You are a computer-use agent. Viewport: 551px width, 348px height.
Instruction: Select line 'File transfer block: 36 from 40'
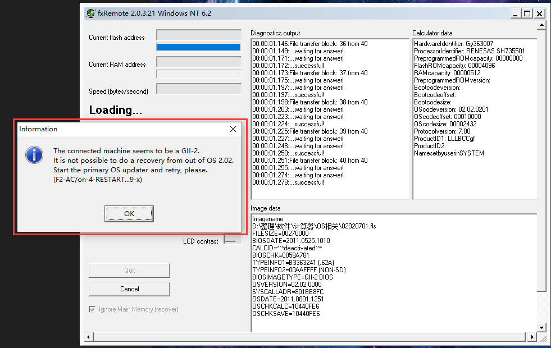[310, 44]
